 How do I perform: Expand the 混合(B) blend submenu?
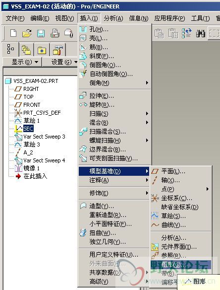(115, 123)
